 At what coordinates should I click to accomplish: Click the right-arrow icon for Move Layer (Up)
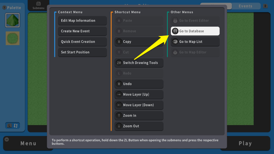[119, 95]
